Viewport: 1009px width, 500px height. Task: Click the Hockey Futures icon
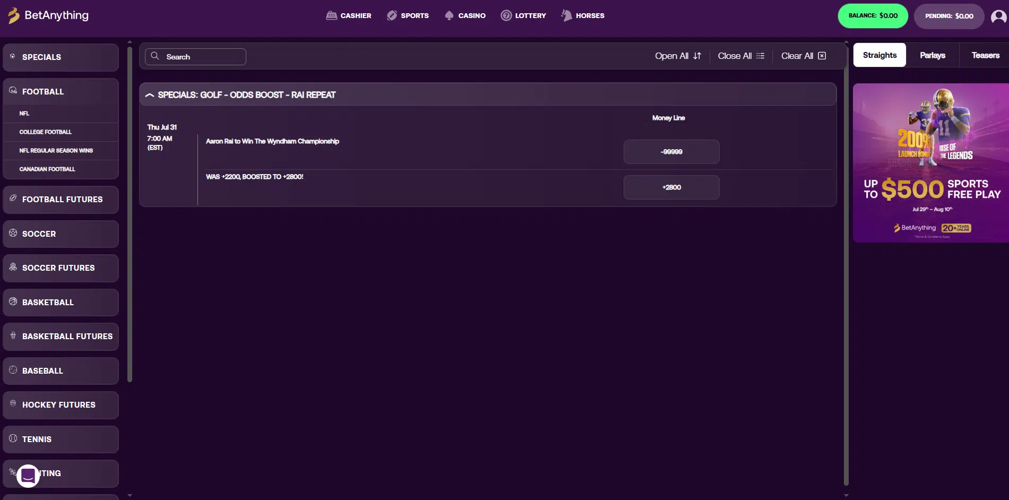(13, 403)
